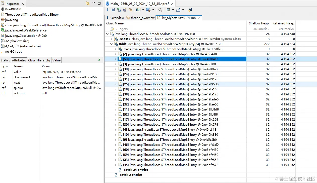Click the calculate retained size icon
The image size is (317, 183).
click(x=168, y=10)
